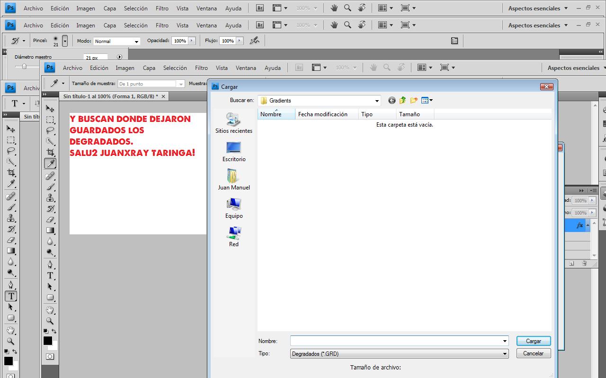Select the Dodge tool in leftmost back toolbox
This screenshot has height=378, width=606.
tap(11, 273)
